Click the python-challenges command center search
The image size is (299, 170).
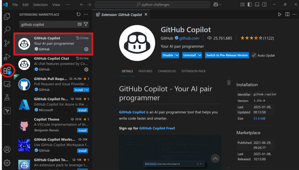pyautogui.click(x=152, y=4)
